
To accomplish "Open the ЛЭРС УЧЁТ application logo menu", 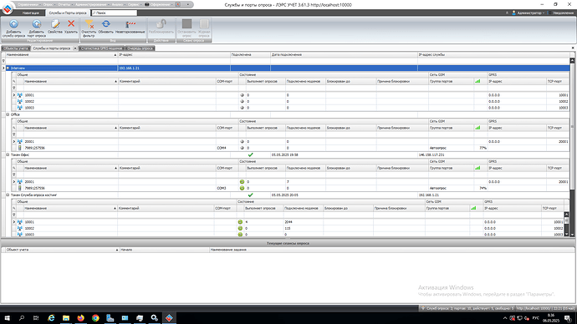I will [x=8, y=8].
